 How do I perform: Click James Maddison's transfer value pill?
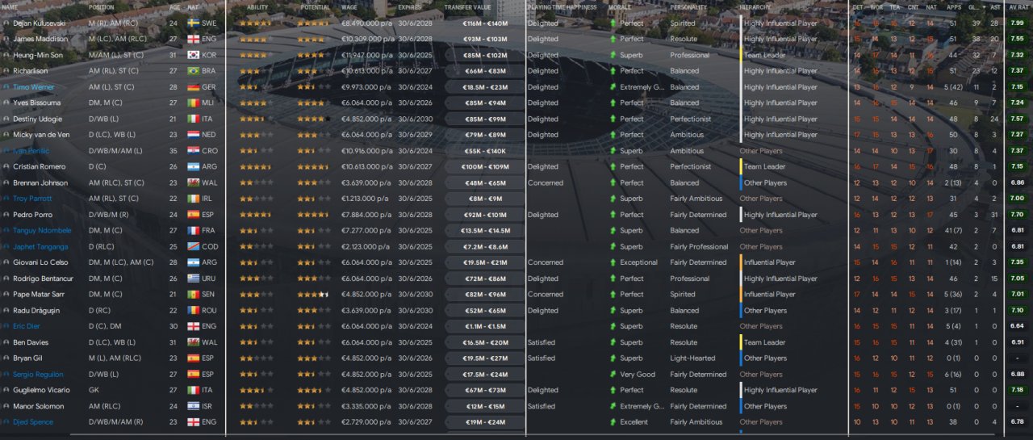pyautogui.click(x=484, y=39)
